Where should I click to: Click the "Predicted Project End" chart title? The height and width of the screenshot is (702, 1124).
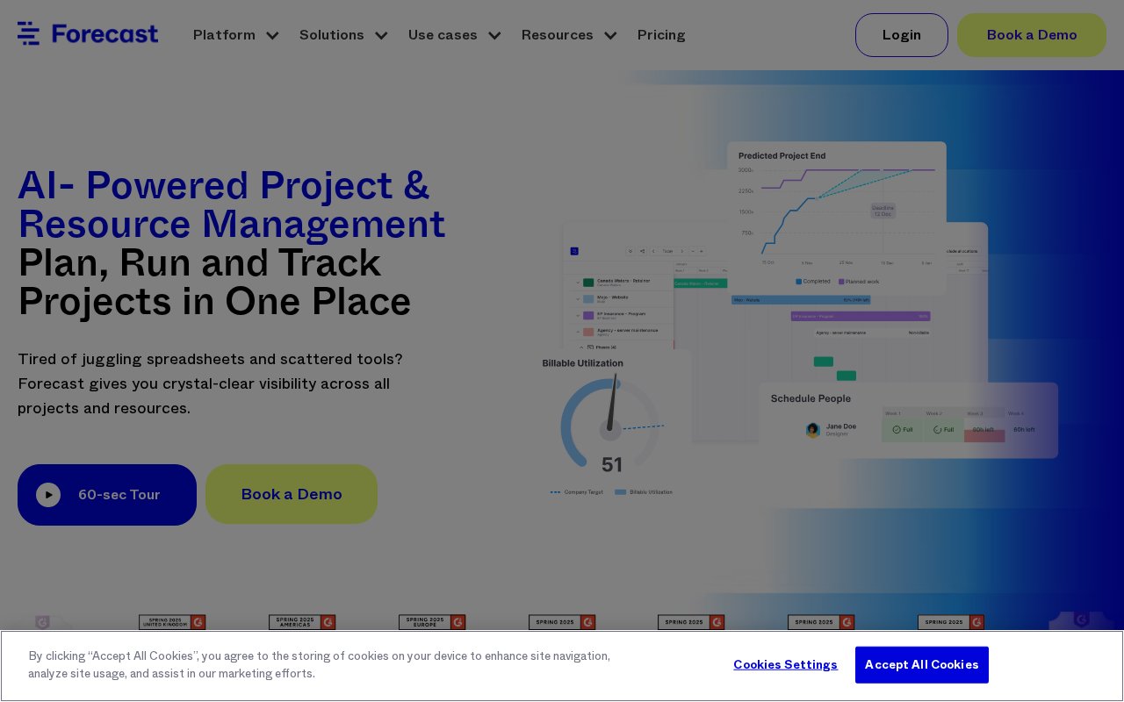click(782, 156)
